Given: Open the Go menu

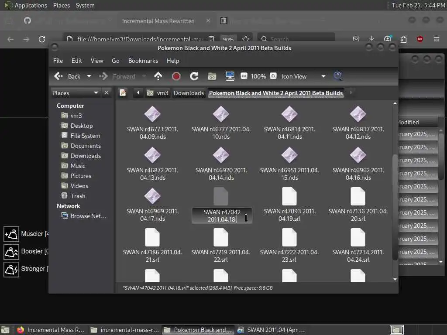Looking at the screenshot, I should [115, 61].
